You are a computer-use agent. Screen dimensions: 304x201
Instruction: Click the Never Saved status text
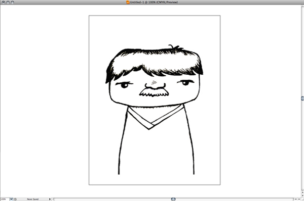click(32, 199)
